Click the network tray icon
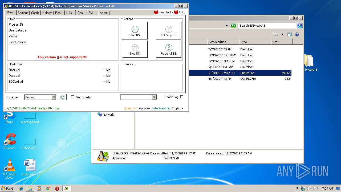 [x=303, y=189]
